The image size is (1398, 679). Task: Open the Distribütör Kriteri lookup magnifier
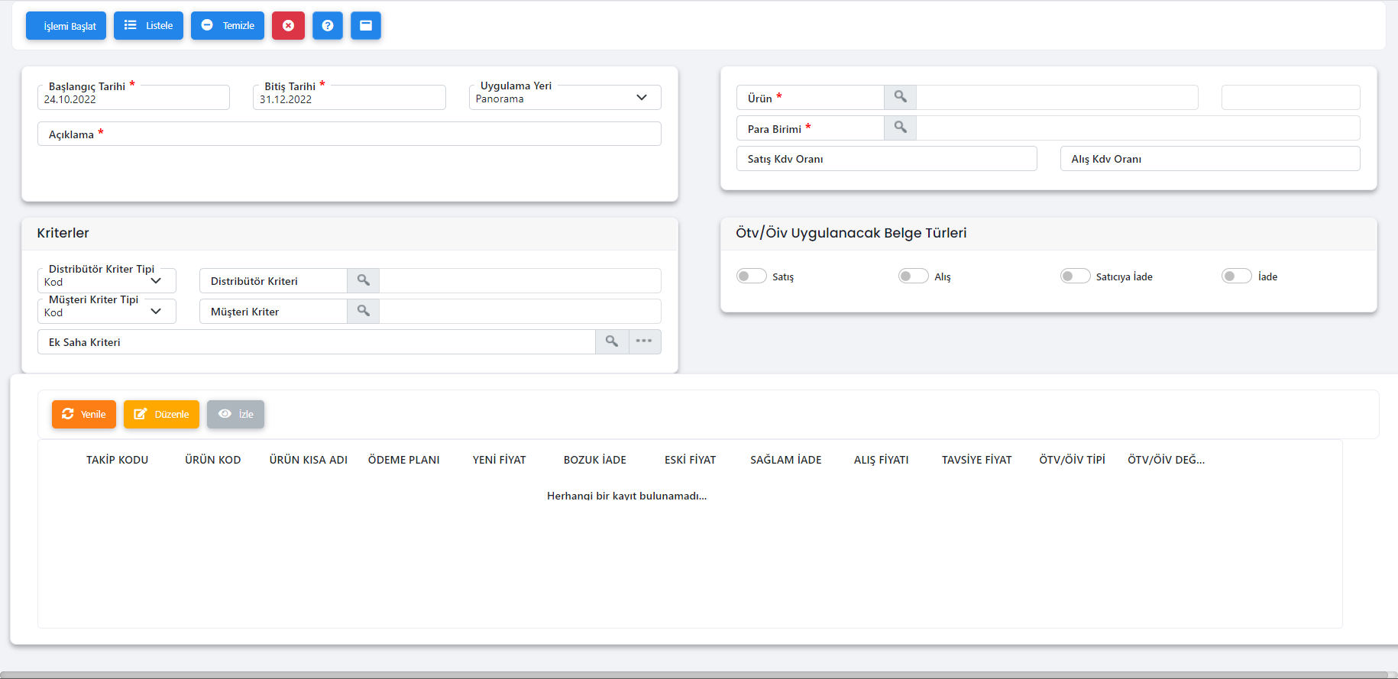(364, 280)
